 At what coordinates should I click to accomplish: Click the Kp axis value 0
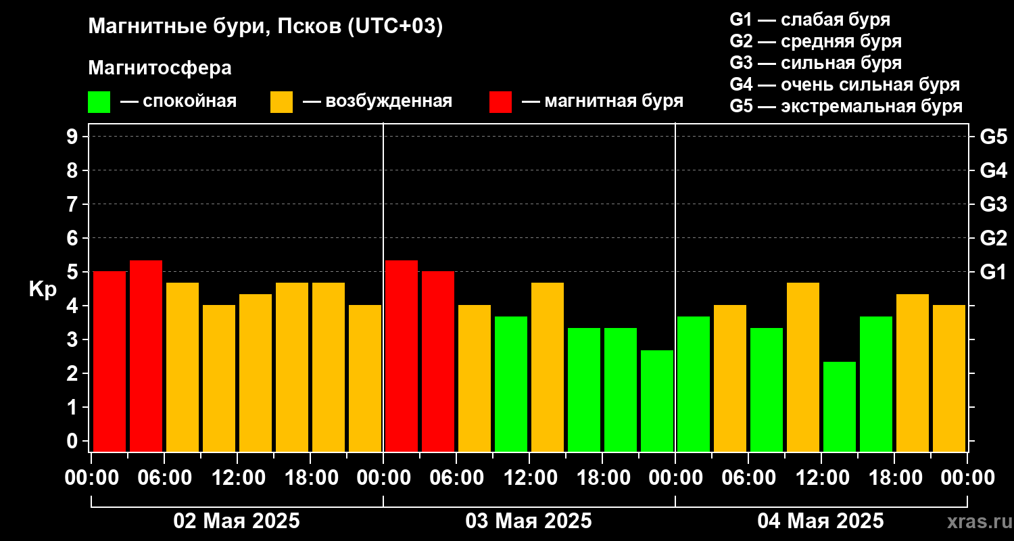click(x=73, y=441)
